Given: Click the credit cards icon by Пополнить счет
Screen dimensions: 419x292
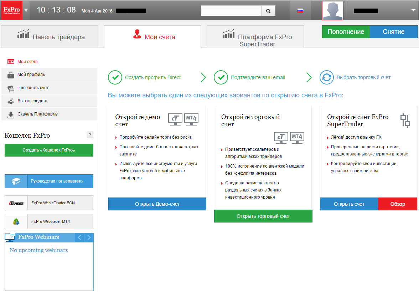Looking at the screenshot, I should click(x=11, y=88).
